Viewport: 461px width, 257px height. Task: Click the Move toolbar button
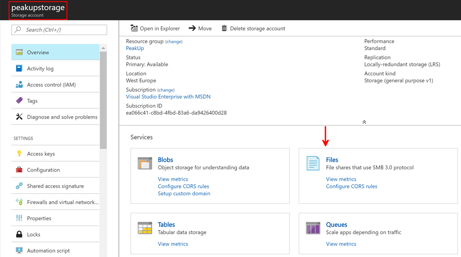[200, 28]
